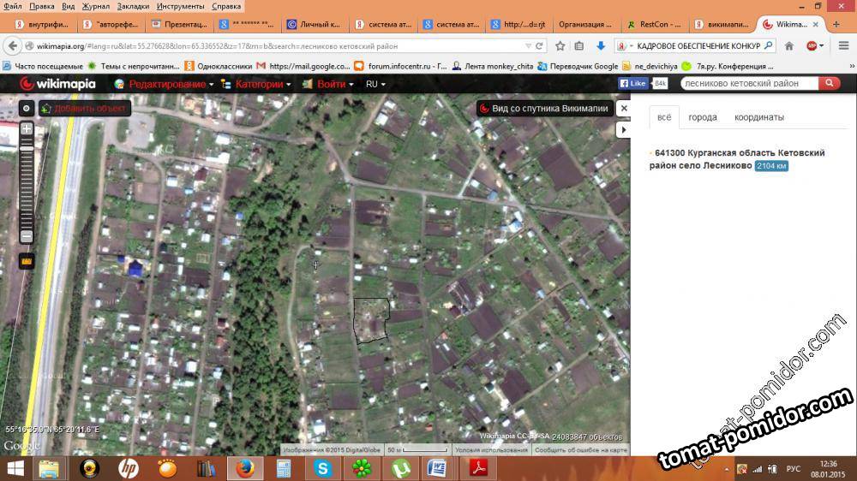Close the search results panel with X
The width and height of the screenshot is (857, 481).
pos(624,109)
